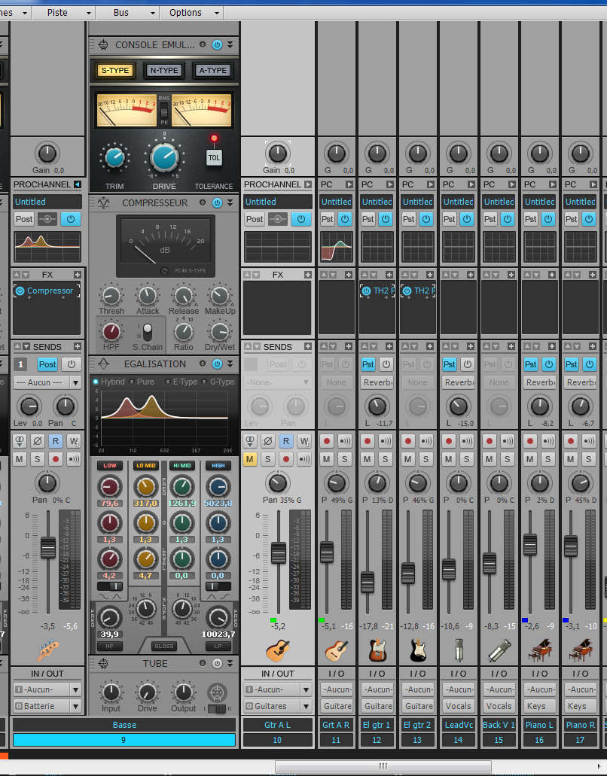Open the Options menu
Screen dimensions: 607x776
(185, 13)
